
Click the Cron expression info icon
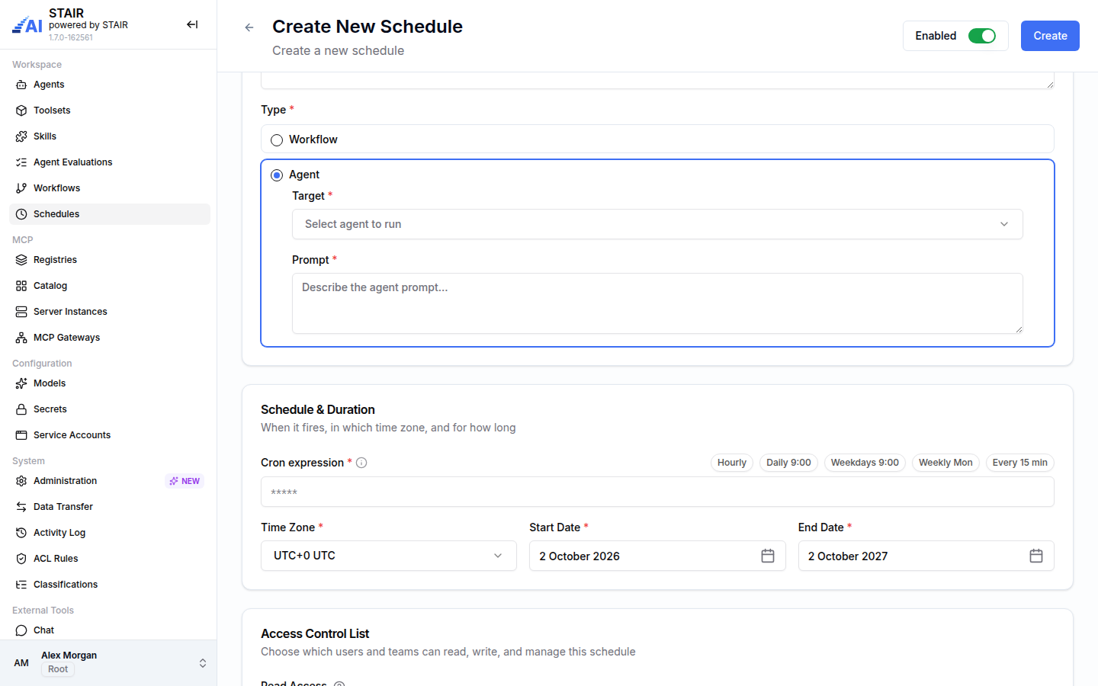coord(361,463)
